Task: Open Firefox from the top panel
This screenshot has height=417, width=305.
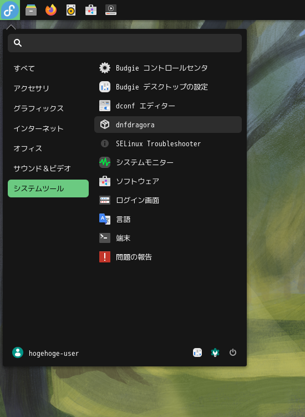Action: pyautogui.click(x=51, y=10)
